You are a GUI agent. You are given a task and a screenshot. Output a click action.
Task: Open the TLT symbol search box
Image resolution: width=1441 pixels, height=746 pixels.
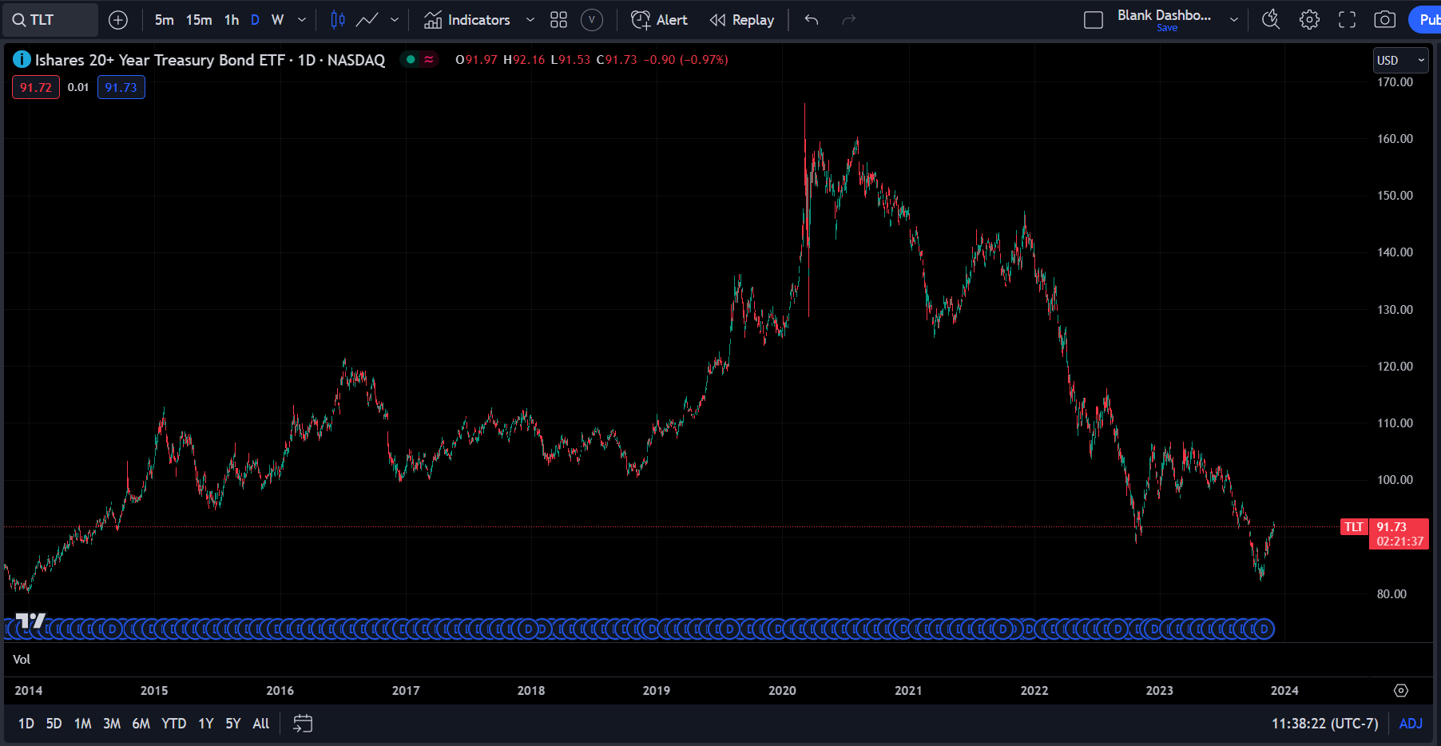coord(50,20)
